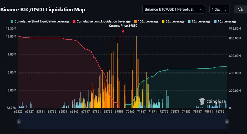Toggle the 100x Leverage legend item
The image size is (247, 134).
[146, 22]
